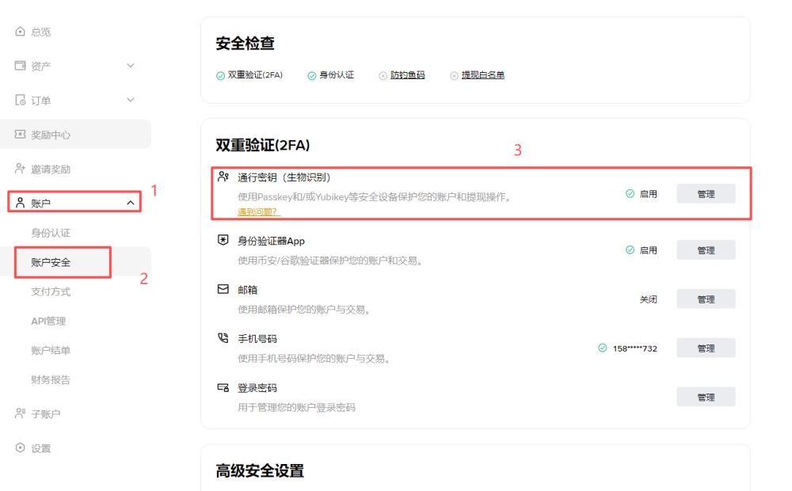This screenshot has height=491, width=792.
Task: Click 管理 button for 登录密码
Action: pos(706,396)
